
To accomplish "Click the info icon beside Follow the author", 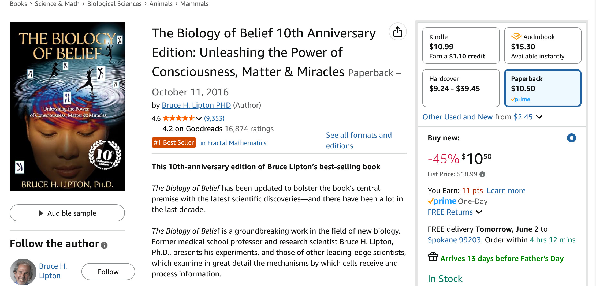I will coord(104,245).
